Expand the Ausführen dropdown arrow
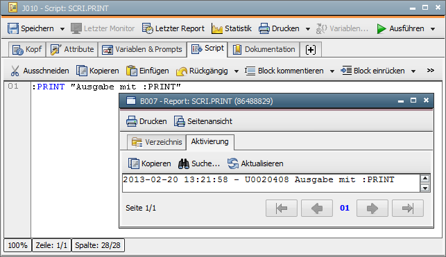Image resolution: width=446 pixels, height=257 pixels. (x=433, y=29)
